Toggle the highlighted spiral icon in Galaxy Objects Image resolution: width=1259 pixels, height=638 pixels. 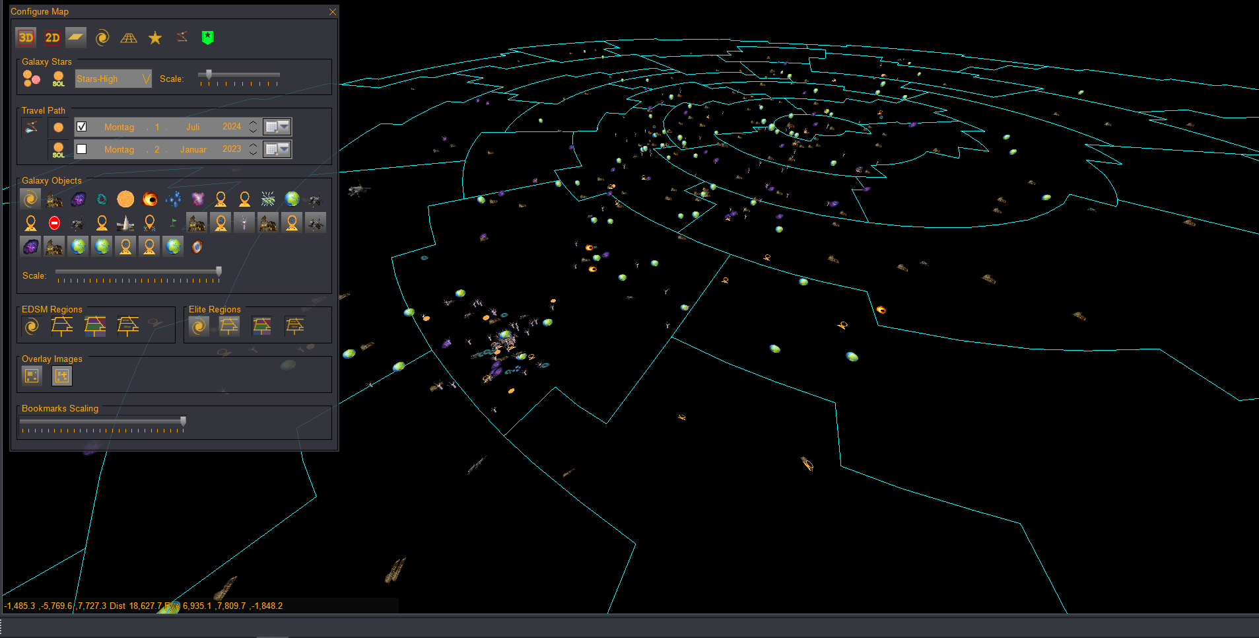30,199
